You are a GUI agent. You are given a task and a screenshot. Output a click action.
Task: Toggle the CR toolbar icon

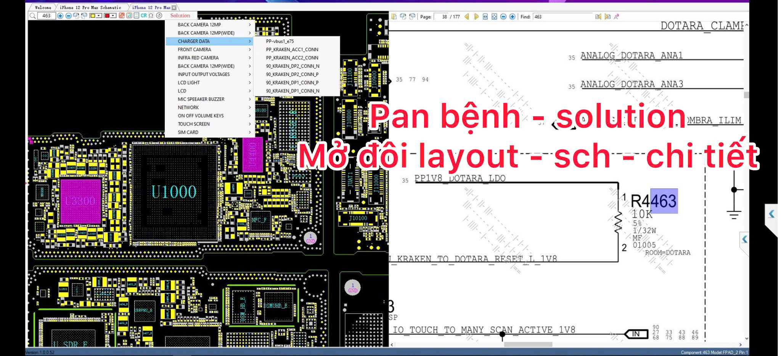pos(144,16)
